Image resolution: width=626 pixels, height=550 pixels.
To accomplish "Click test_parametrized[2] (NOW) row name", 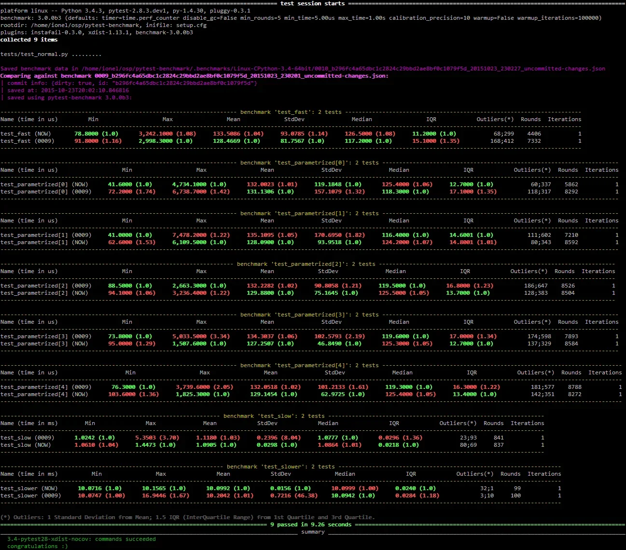I will (44, 293).
